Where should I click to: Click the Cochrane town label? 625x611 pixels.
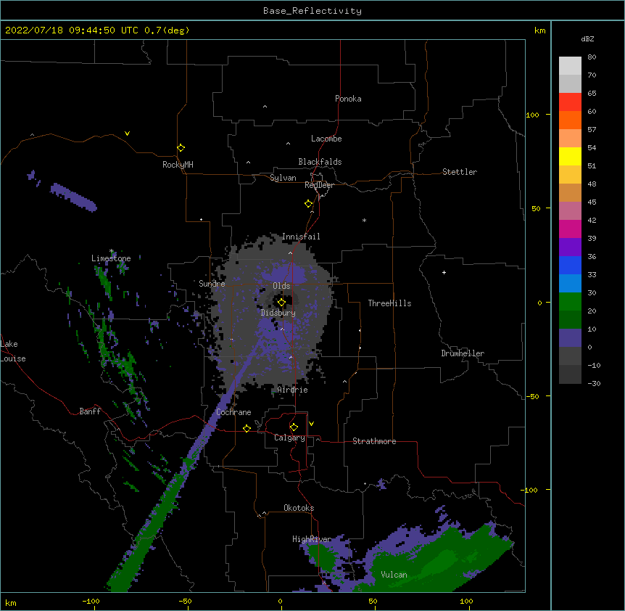pyautogui.click(x=233, y=412)
